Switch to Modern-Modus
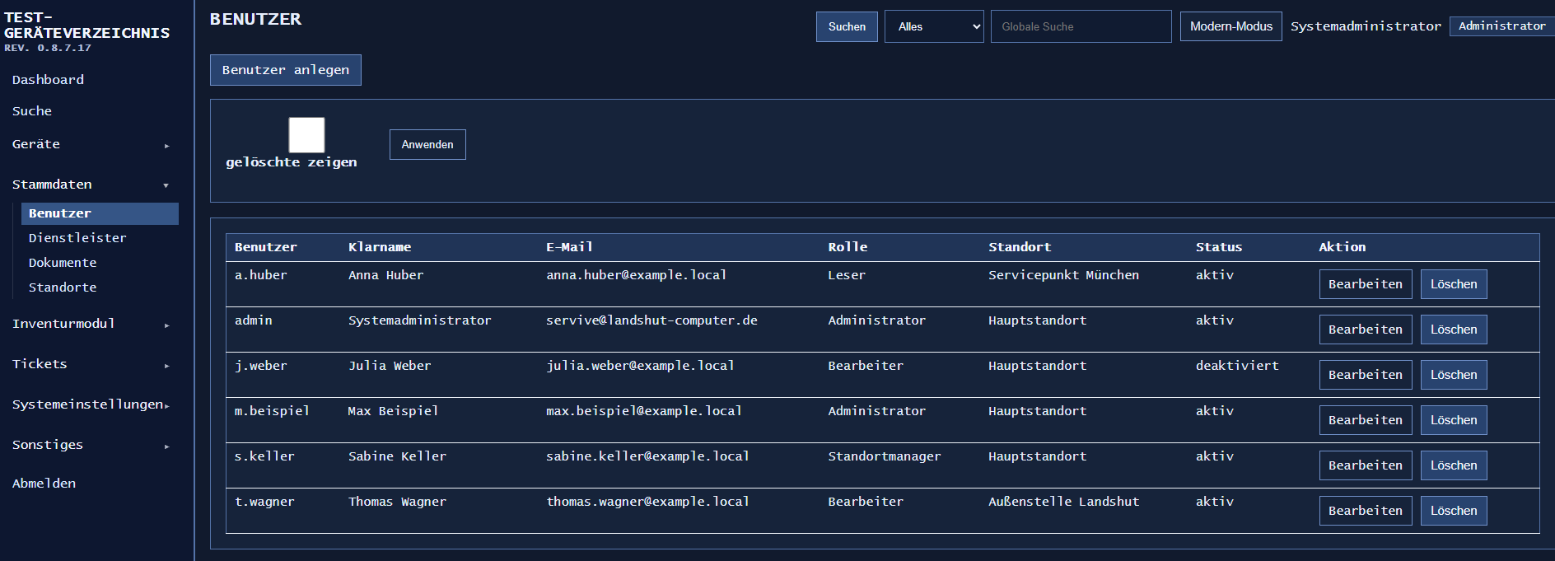 pyautogui.click(x=1231, y=26)
